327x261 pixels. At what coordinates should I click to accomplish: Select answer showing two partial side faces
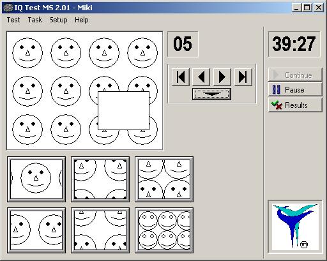[x=36, y=230]
